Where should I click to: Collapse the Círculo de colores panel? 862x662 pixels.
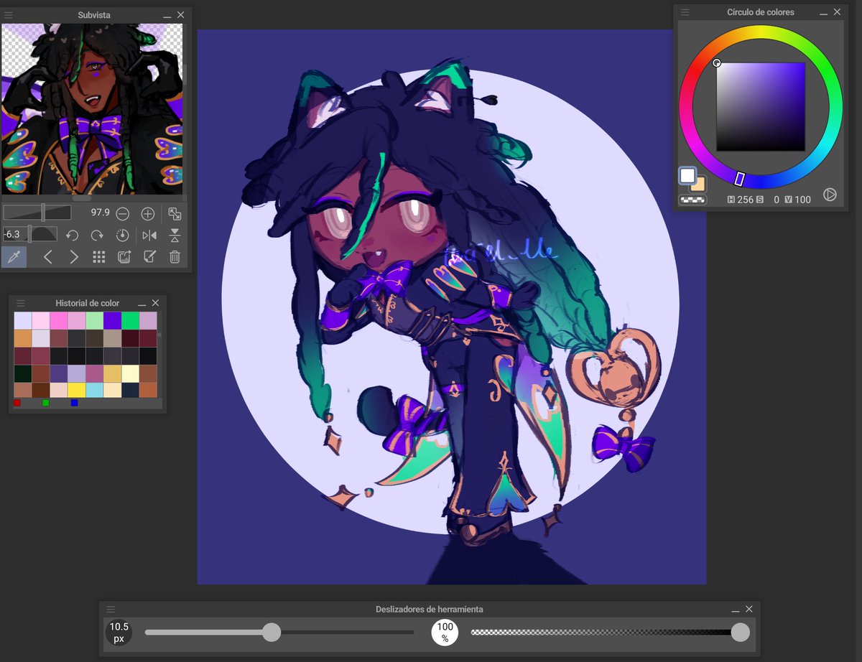(x=824, y=13)
